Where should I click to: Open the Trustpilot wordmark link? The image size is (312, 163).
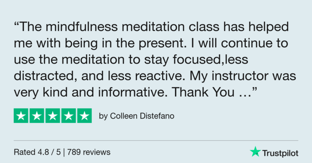pos(280,152)
